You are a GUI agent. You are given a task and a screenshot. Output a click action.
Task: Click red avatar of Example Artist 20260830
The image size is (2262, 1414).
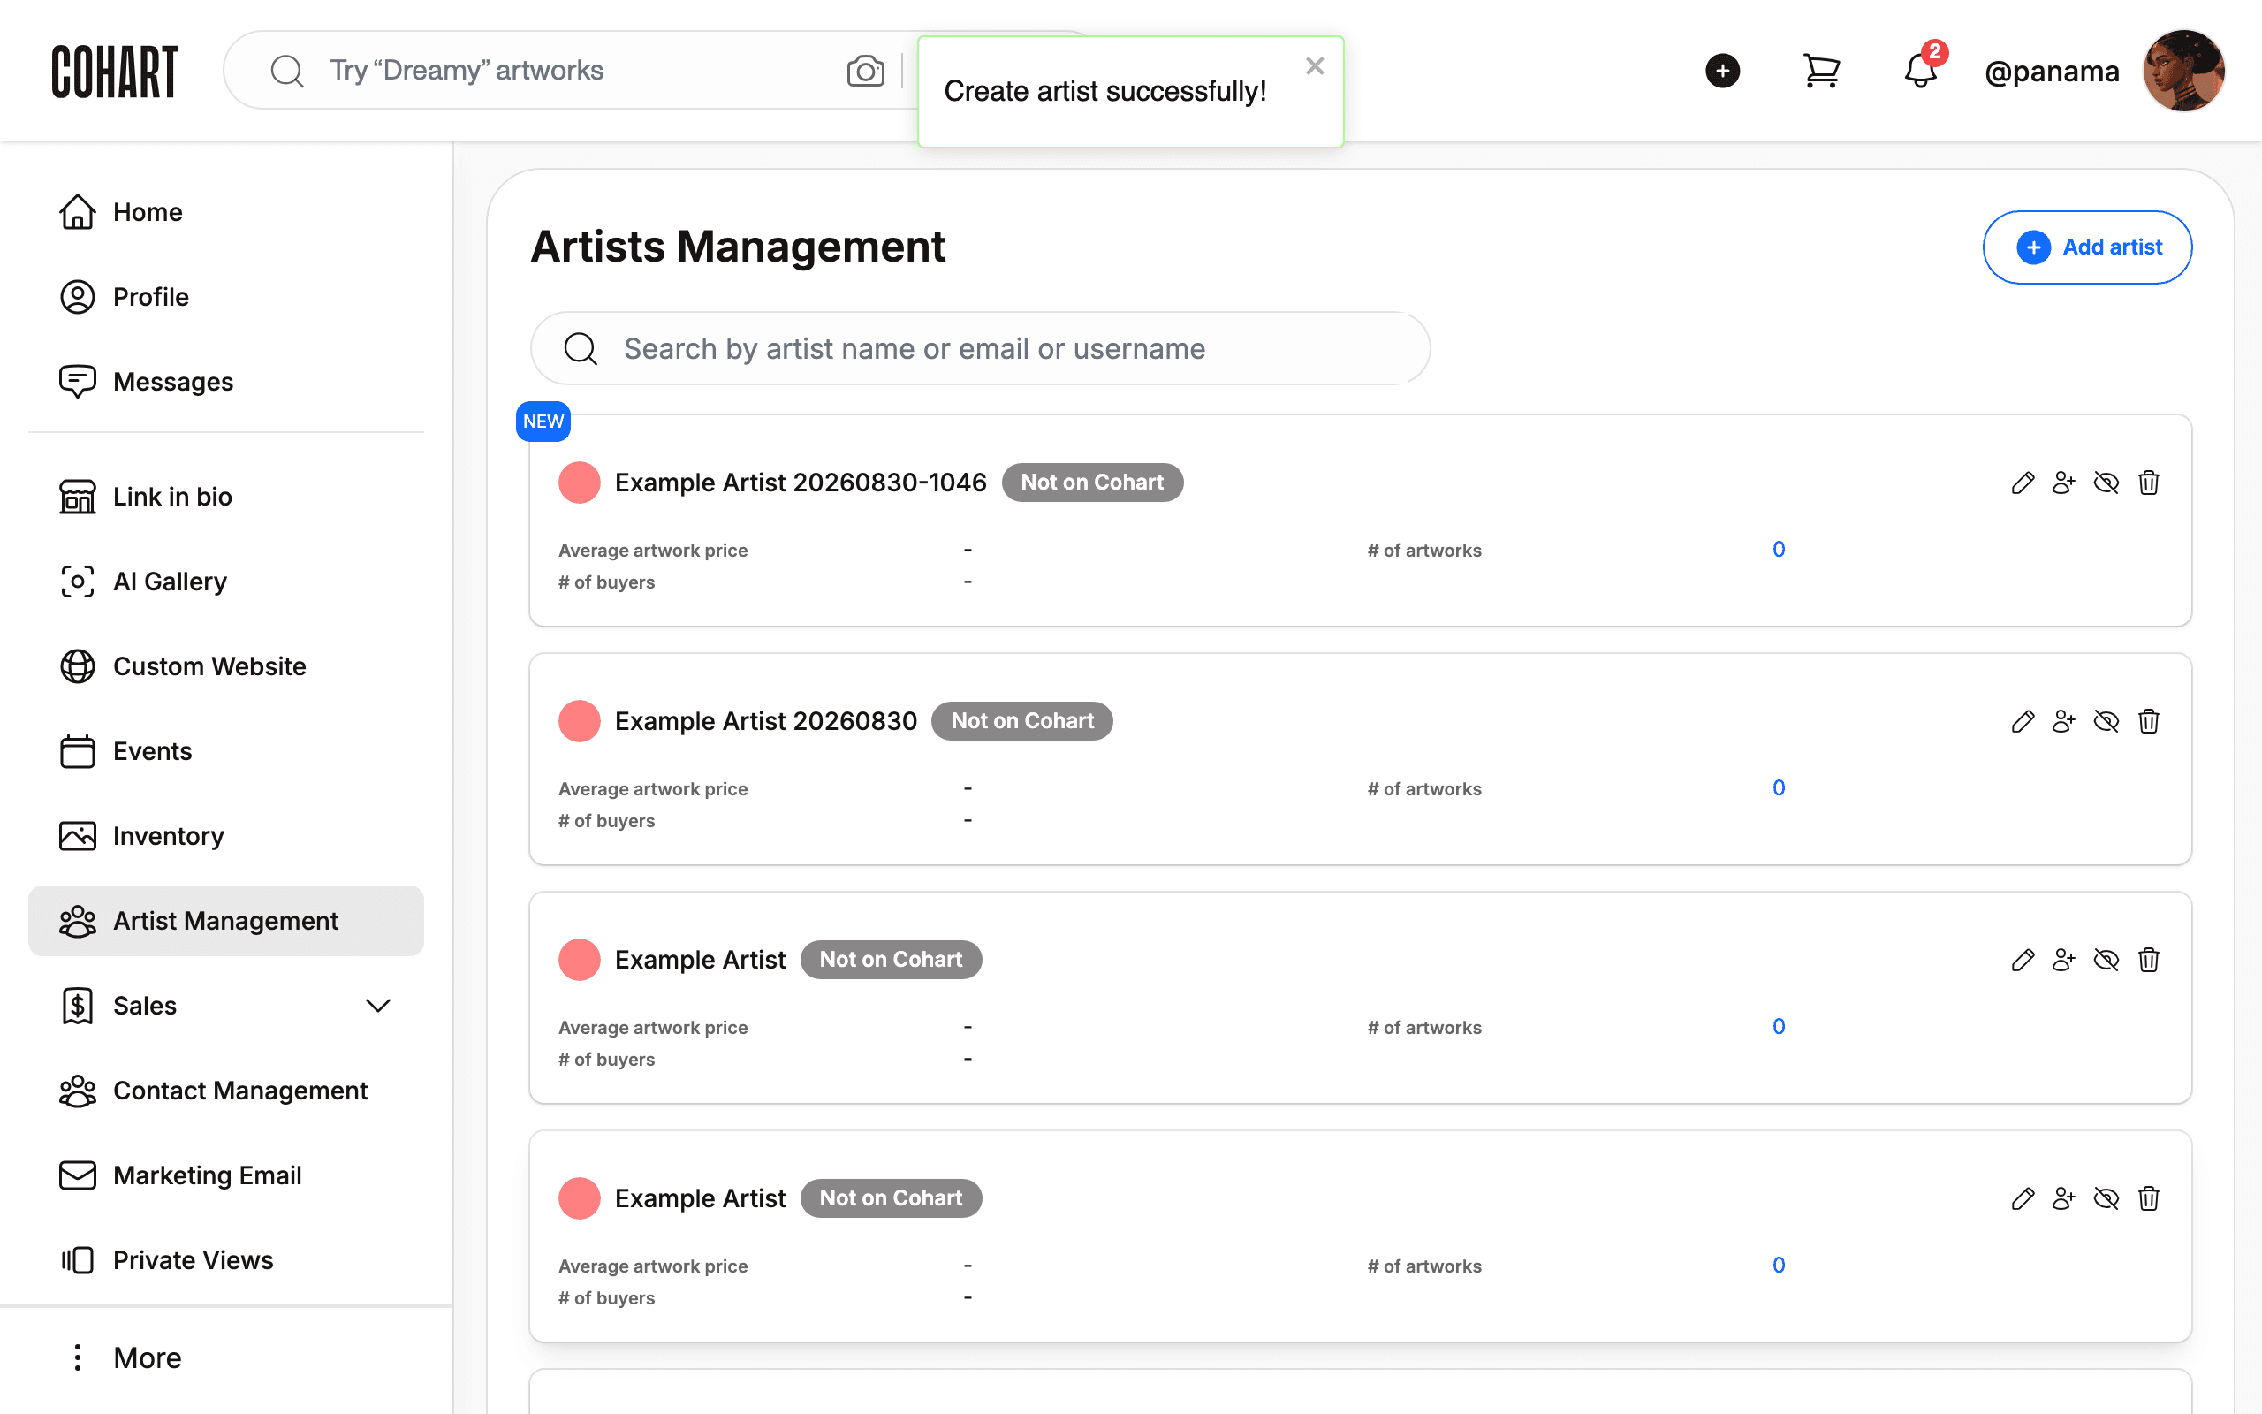click(x=579, y=721)
